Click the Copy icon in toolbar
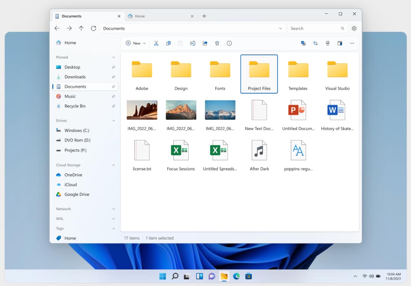This screenshot has width=411, height=286. [x=168, y=43]
